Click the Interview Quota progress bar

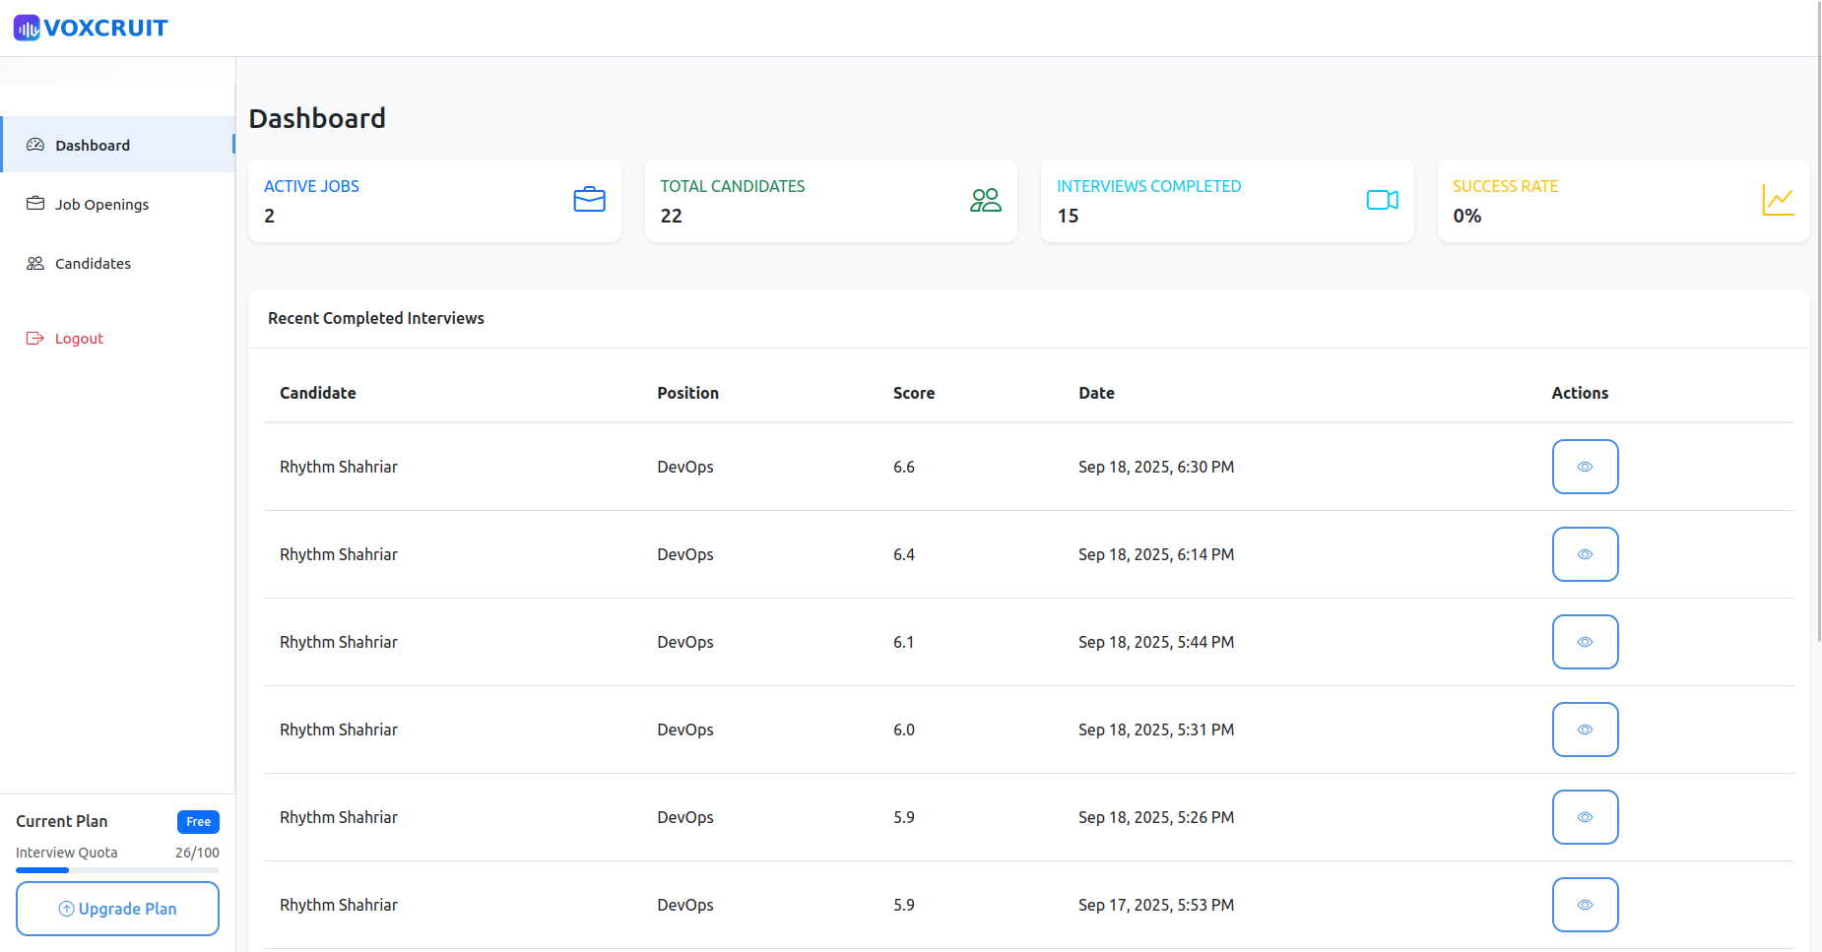tap(117, 870)
